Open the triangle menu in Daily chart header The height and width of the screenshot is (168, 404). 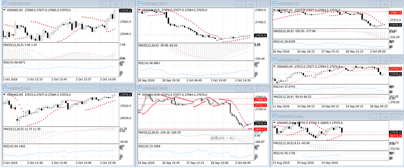pyautogui.click(x=275, y=122)
